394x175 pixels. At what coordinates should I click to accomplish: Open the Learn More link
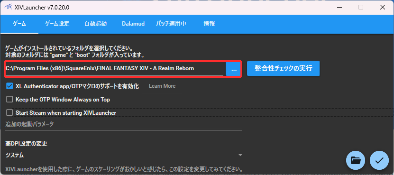[162, 86]
